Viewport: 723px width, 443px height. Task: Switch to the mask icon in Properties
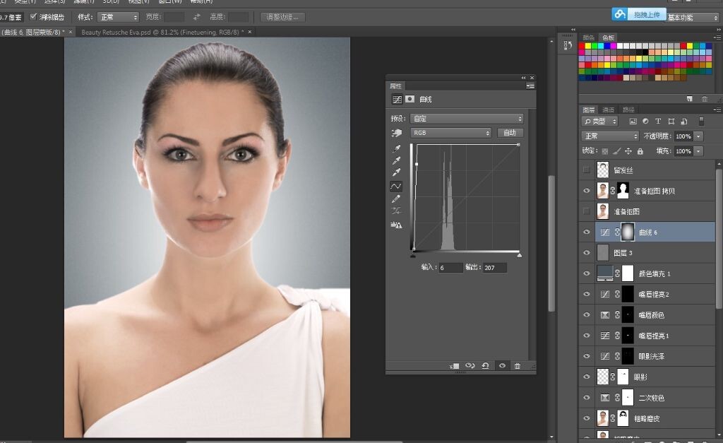(x=410, y=99)
